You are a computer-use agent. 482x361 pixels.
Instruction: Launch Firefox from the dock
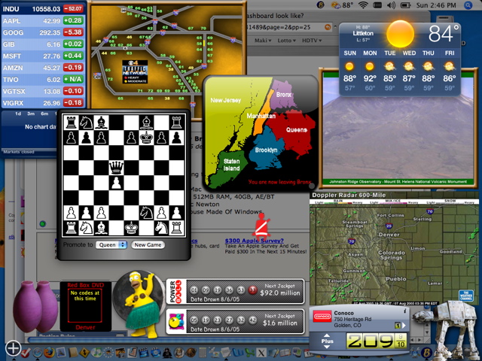pyautogui.click(x=49, y=353)
